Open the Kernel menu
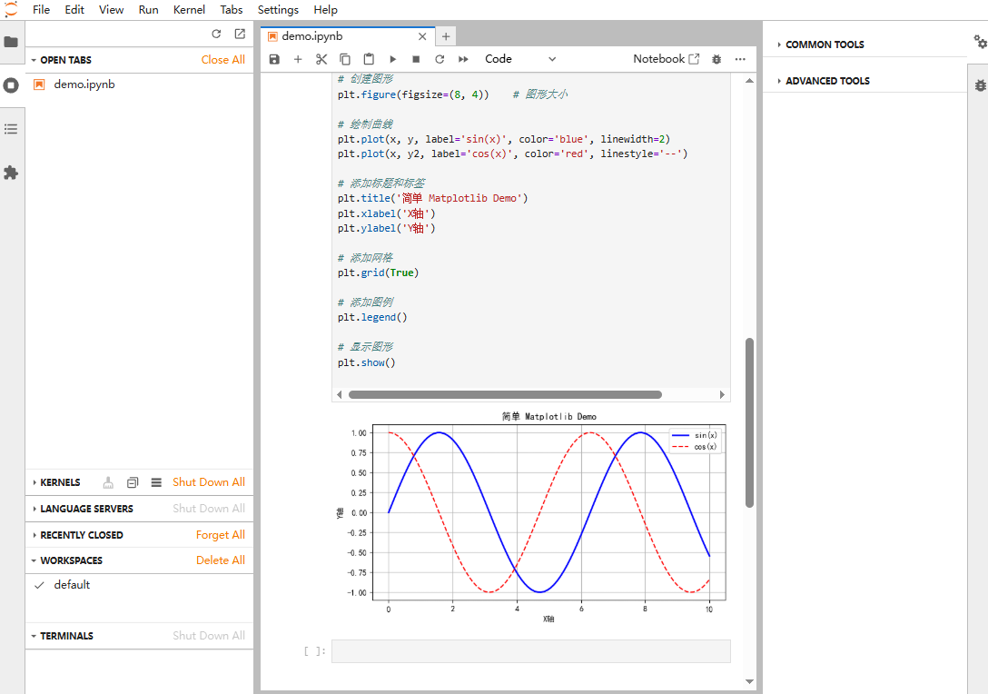 (189, 10)
